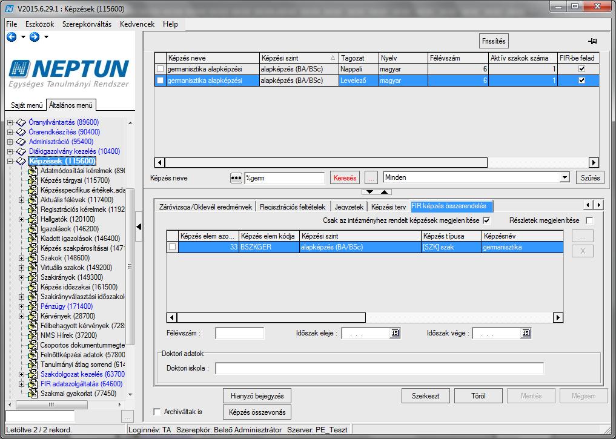Viewport: 616px width, 439px height.
Task: Toggle FIR-be felad checkbox in Nappali row
Action: 582,68
